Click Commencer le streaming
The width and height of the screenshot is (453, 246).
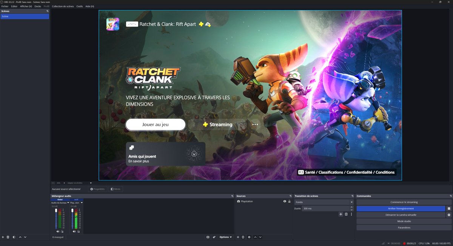(x=404, y=202)
